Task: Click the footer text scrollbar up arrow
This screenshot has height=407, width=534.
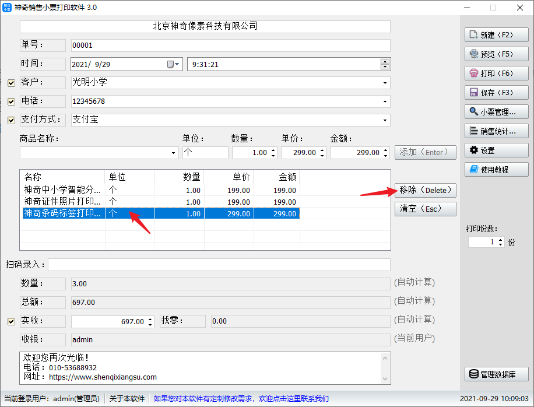Action: pos(385,358)
